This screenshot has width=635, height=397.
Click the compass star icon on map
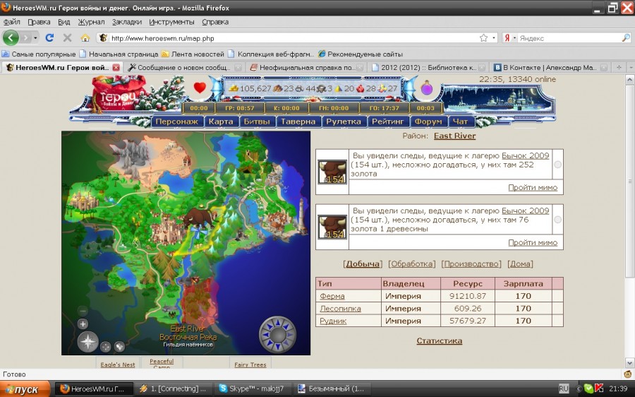pyautogui.click(x=87, y=343)
